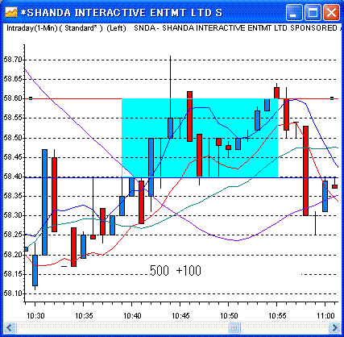
Task: Click the 58.60 price axis label
Action: click(x=13, y=98)
